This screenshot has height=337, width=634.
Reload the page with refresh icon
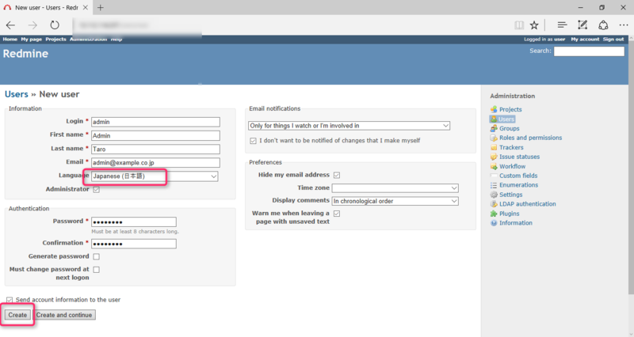55,25
